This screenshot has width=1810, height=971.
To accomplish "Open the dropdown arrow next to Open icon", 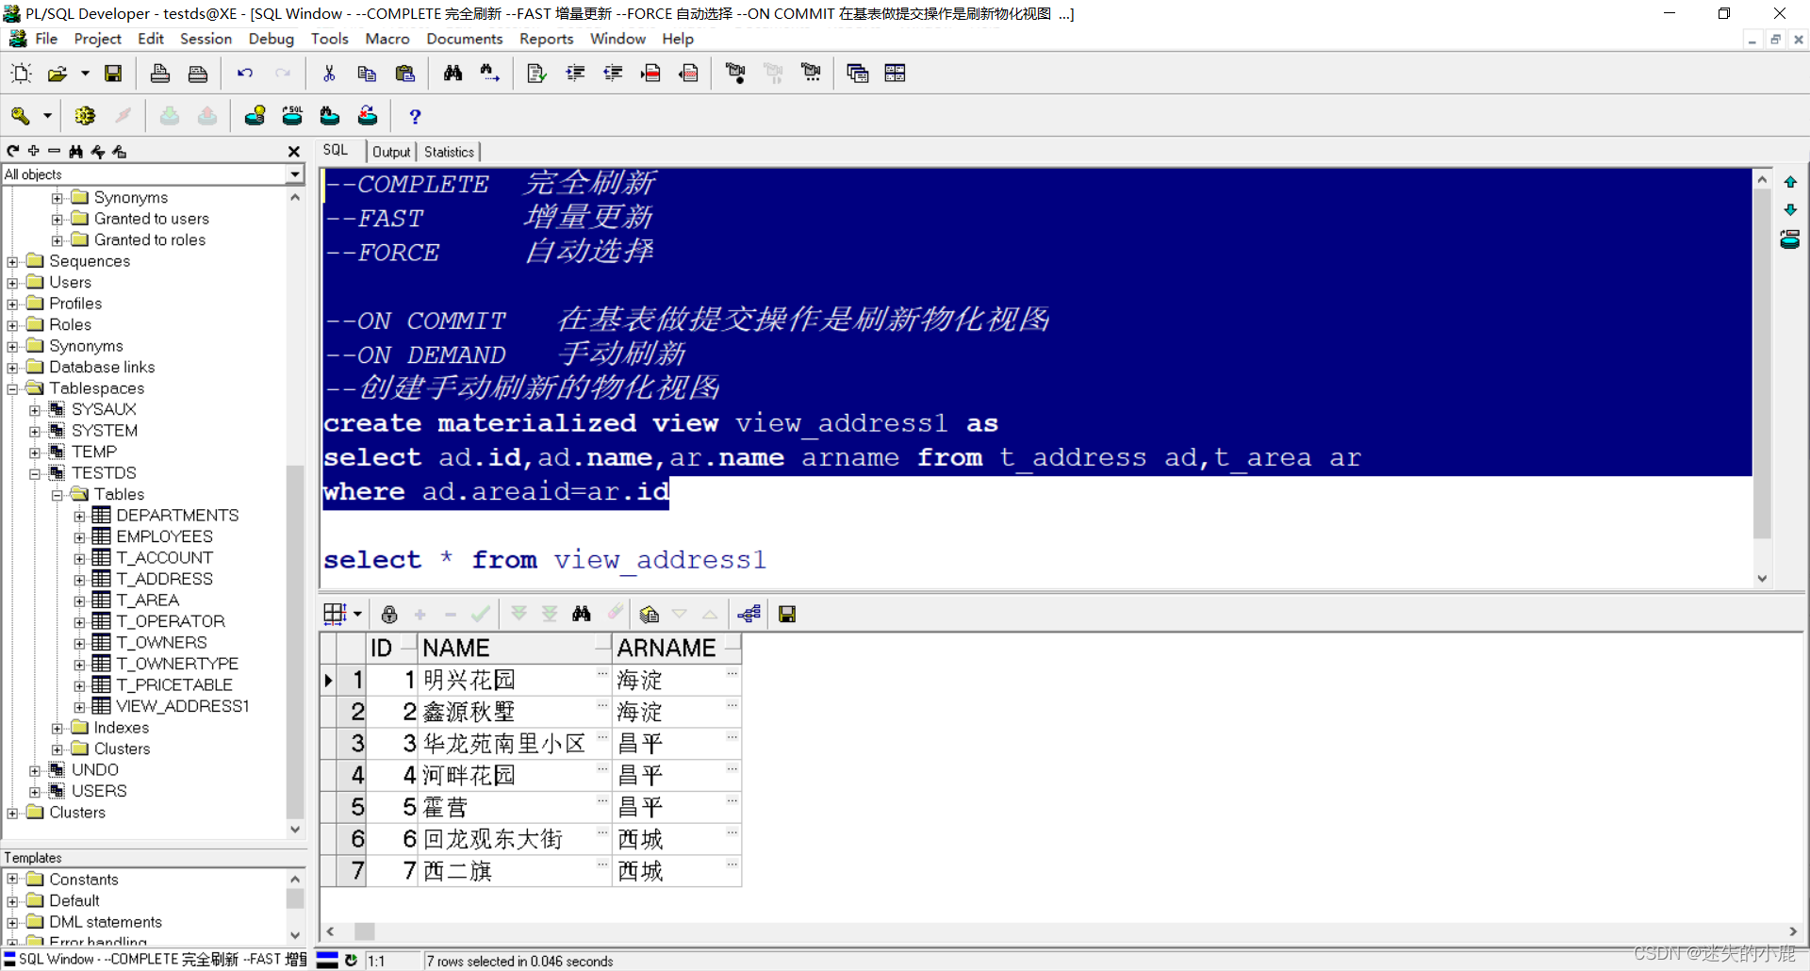I will (85, 74).
